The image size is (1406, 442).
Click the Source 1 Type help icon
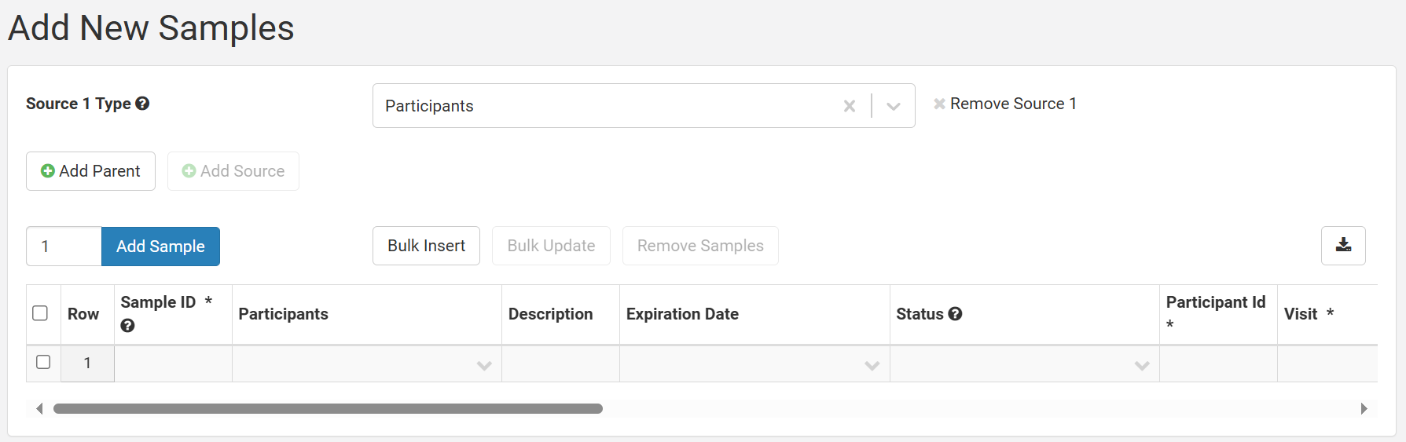pos(142,104)
